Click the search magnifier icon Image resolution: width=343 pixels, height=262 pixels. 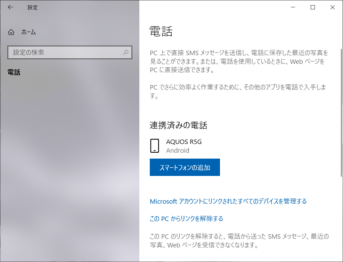(x=126, y=52)
